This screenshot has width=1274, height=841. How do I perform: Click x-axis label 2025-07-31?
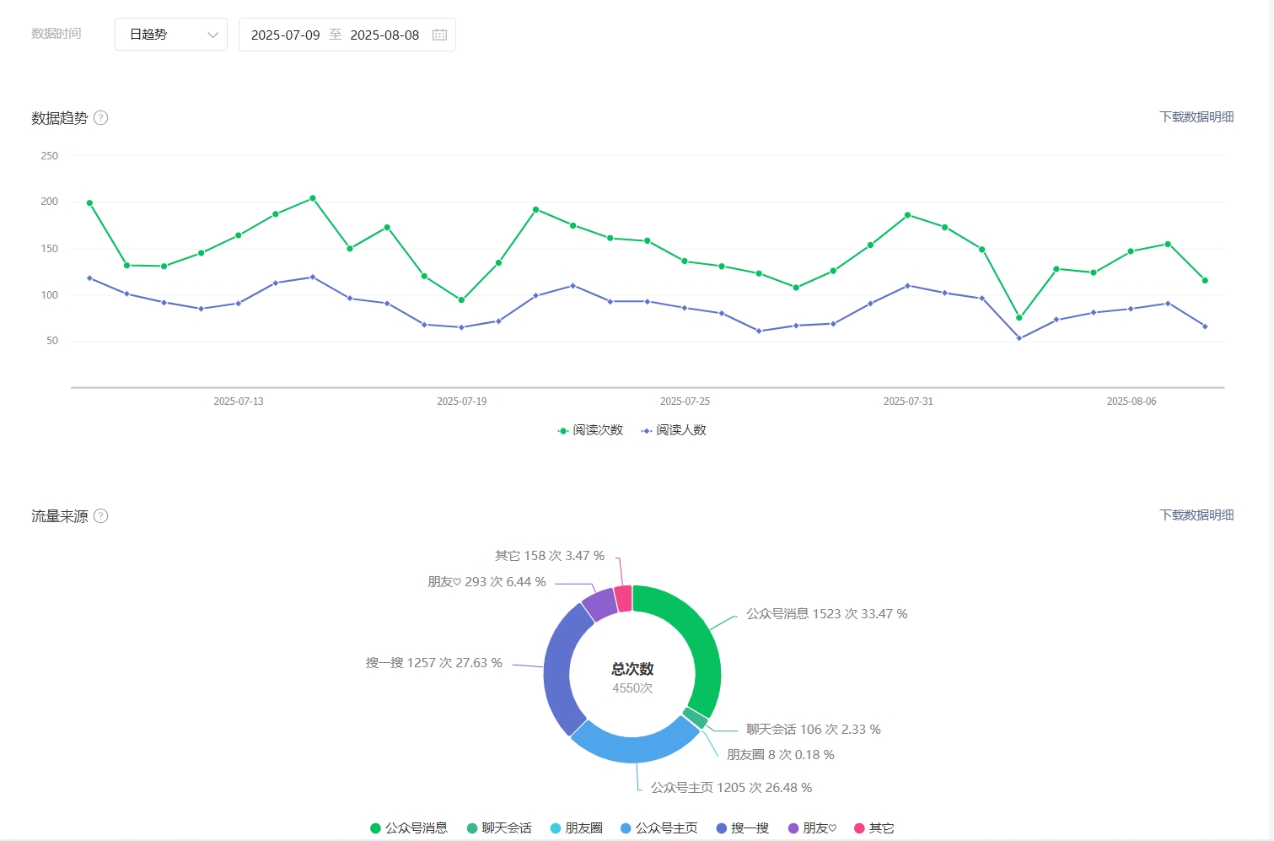coord(908,402)
